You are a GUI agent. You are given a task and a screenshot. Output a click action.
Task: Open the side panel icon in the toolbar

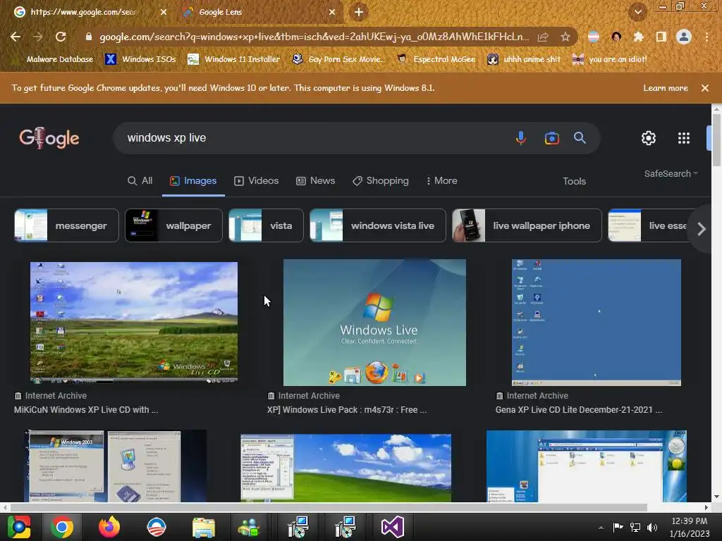click(661, 37)
